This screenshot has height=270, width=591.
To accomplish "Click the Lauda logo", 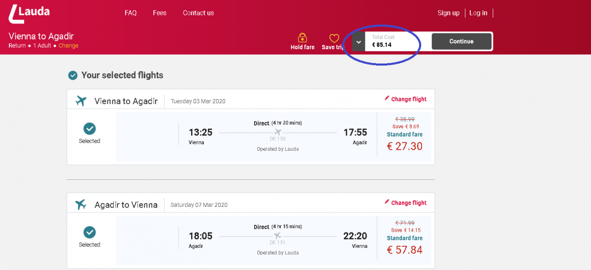I will point(29,13).
